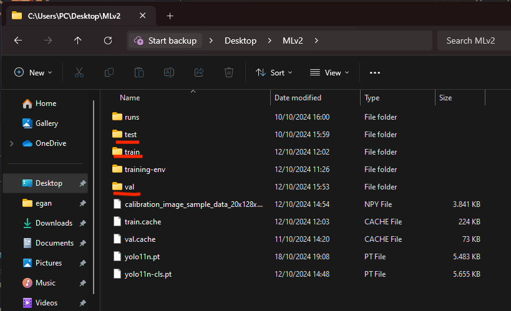The width and height of the screenshot is (511, 311).
Task: Click the Delete trash icon
Action: 229,73
